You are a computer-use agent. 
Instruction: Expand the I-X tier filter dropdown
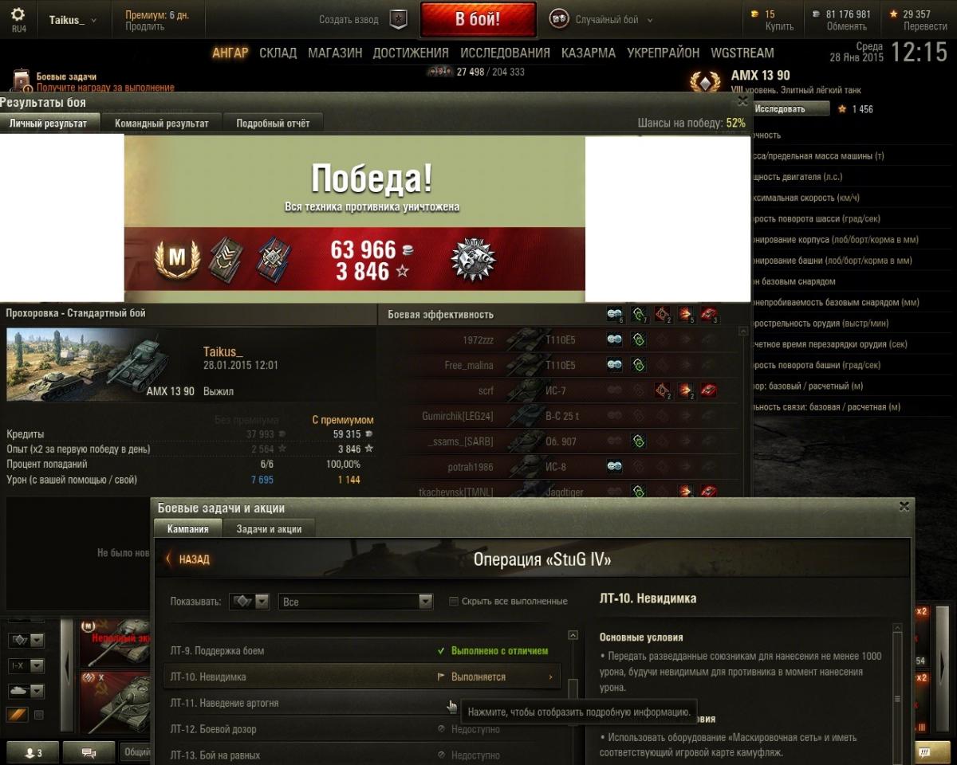click(x=26, y=665)
